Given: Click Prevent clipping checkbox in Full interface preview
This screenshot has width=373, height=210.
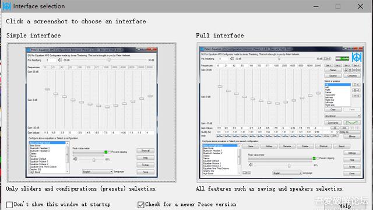Looking at the screenshot, I should point(318,158).
